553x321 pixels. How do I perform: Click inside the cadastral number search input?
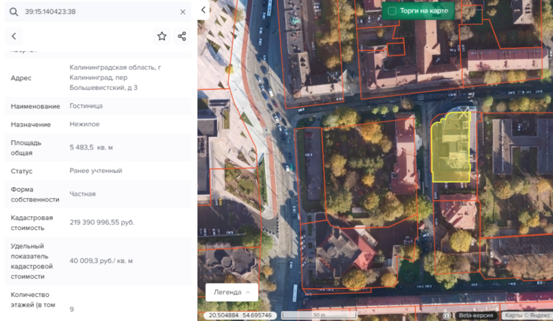click(97, 12)
